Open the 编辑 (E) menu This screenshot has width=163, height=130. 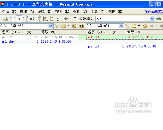45,11
